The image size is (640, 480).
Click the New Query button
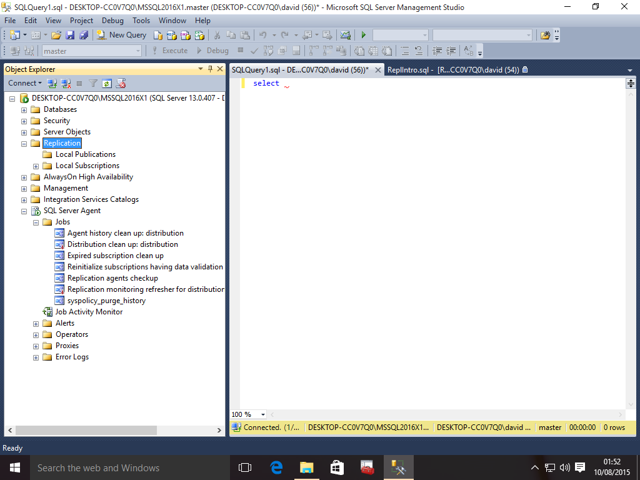tap(122, 35)
